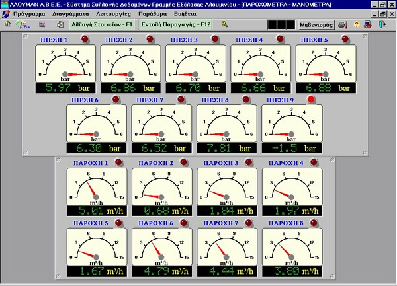Toggle the bright red lamp for ΠΙΕΣΗ 9

click(312, 100)
